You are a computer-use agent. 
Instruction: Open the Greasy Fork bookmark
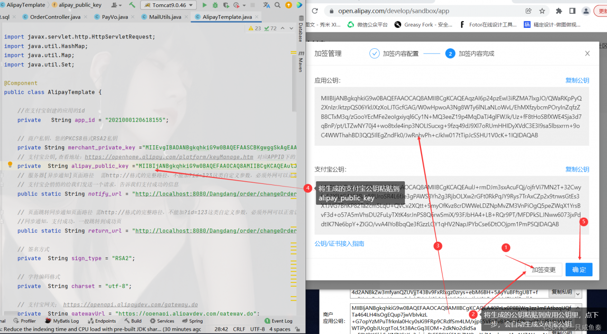coord(423,25)
